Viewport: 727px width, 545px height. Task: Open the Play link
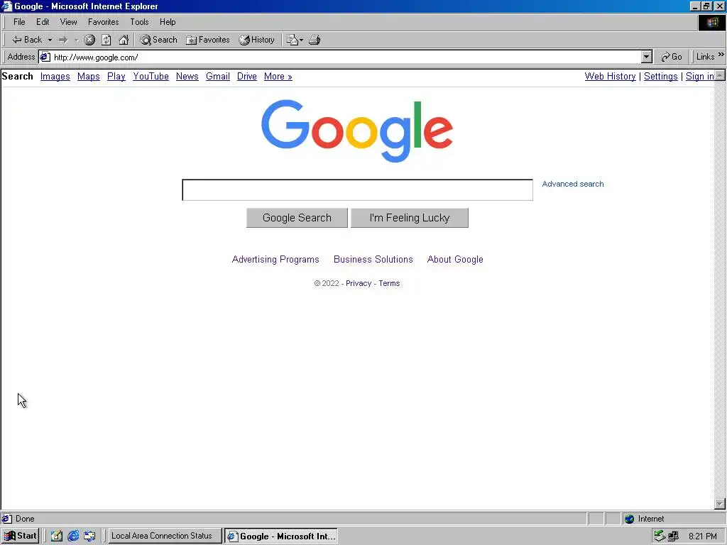pyautogui.click(x=116, y=77)
